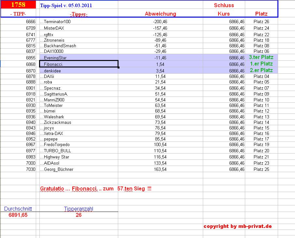Image resolution: width=295 pixels, height=238 pixels.
Task: Select the '...jocyx' cell
Action: [x=79, y=128]
